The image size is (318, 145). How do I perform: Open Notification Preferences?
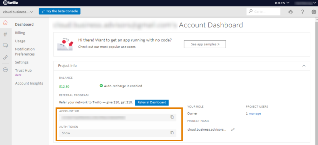(25, 52)
